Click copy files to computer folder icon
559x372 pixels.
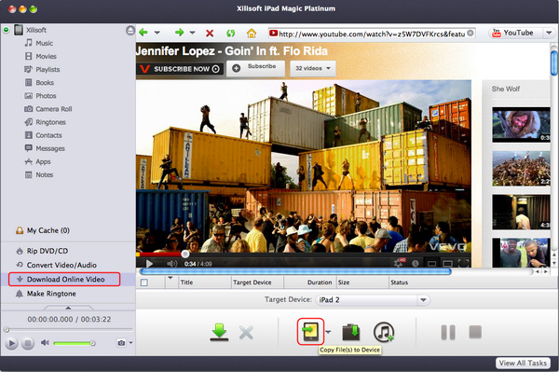351,332
